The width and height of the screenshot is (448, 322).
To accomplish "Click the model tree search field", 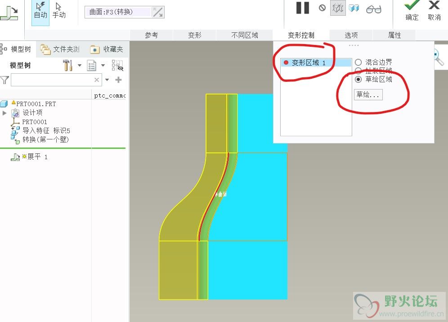I will pos(56,80).
